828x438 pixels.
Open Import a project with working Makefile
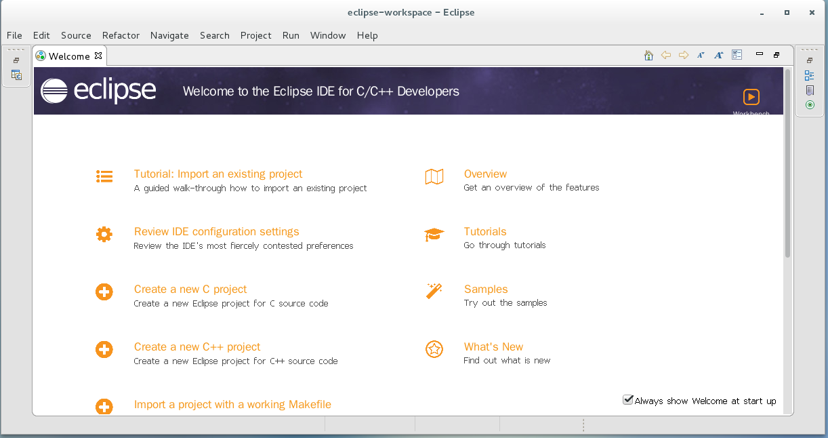pyautogui.click(x=232, y=405)
